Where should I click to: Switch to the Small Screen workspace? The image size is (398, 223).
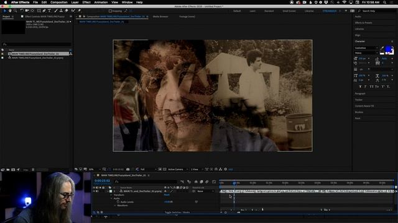[x=289, y=11]
